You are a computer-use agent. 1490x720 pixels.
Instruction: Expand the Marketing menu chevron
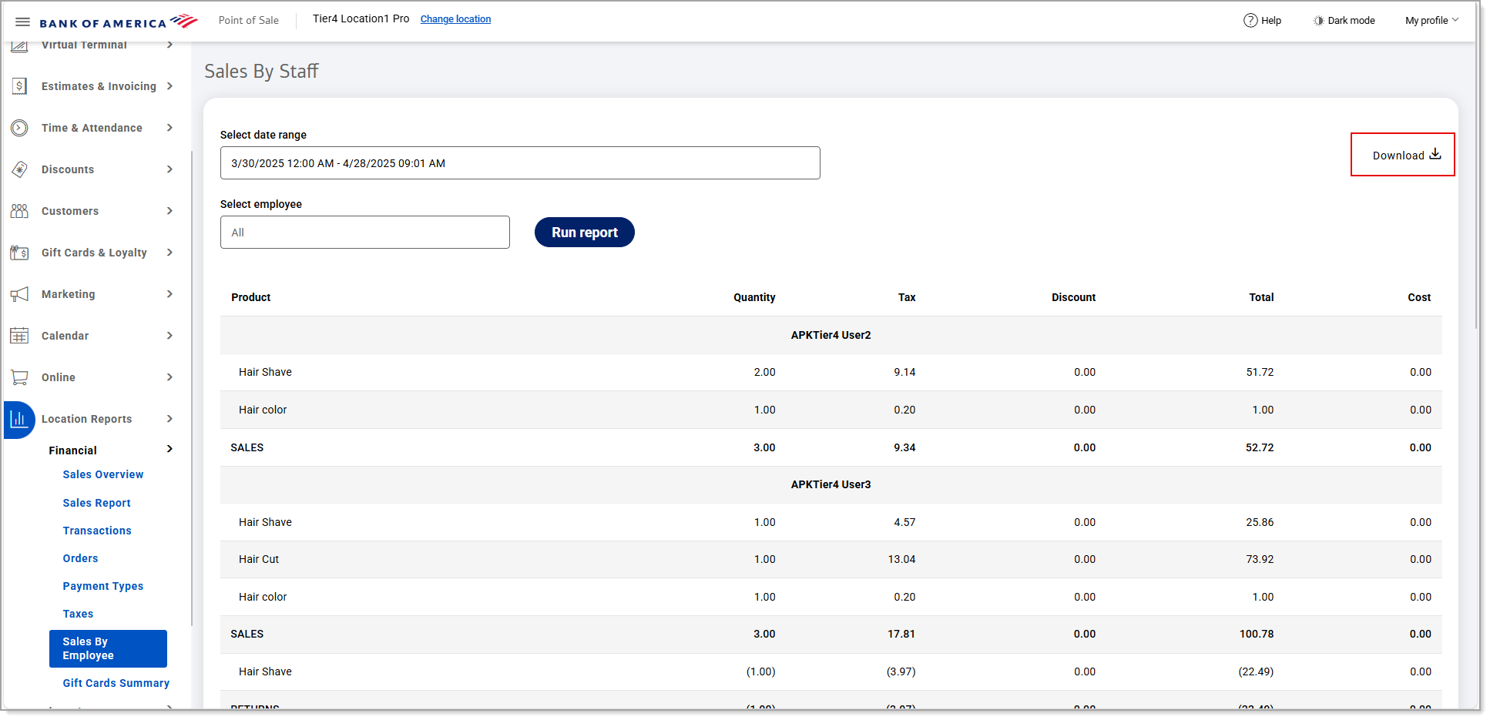(169, 294)
